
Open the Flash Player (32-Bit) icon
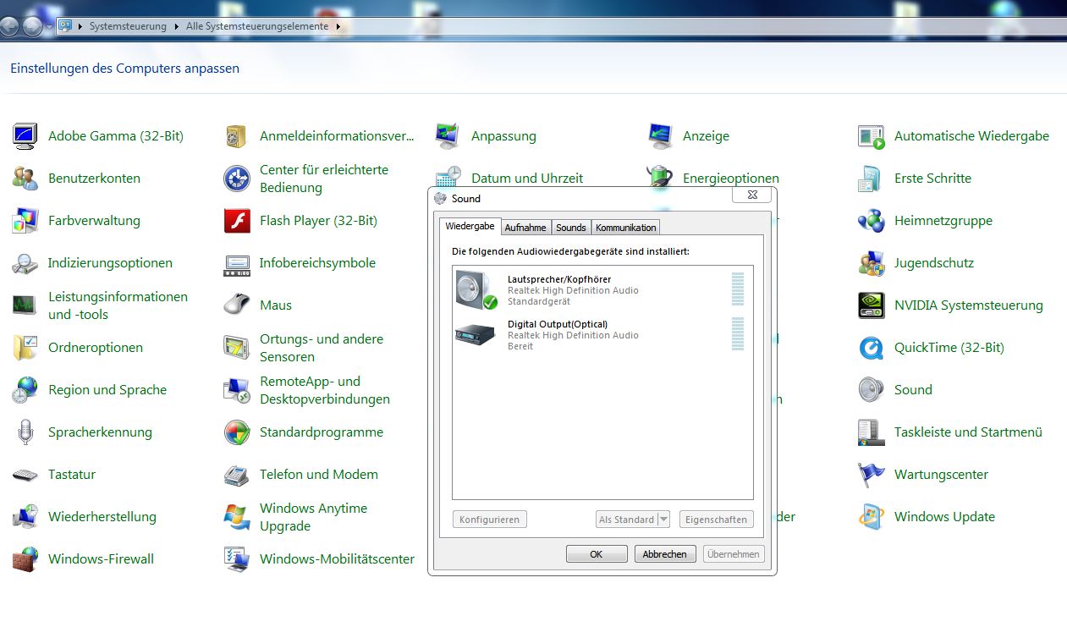click(x=237, y=221)
